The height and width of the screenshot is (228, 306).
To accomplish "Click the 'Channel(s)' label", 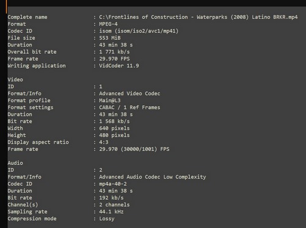I will coord(23,205).
